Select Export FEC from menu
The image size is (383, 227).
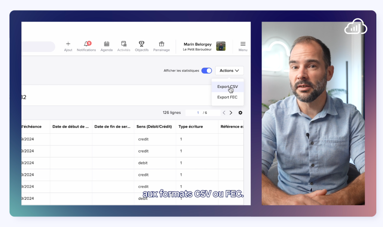[x=227, y=97]
